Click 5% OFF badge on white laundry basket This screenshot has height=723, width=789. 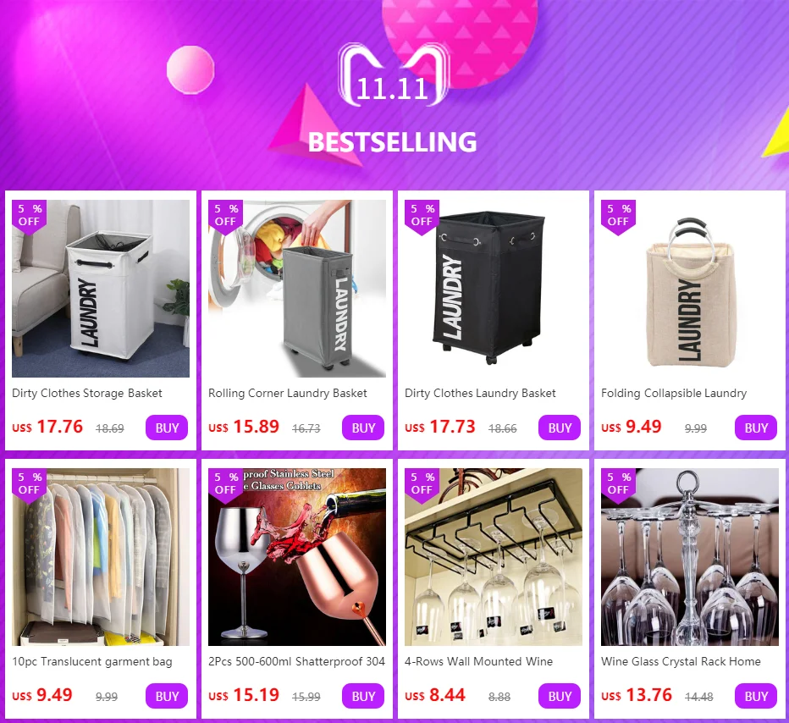pyautogui.click(x=29, y=218)
